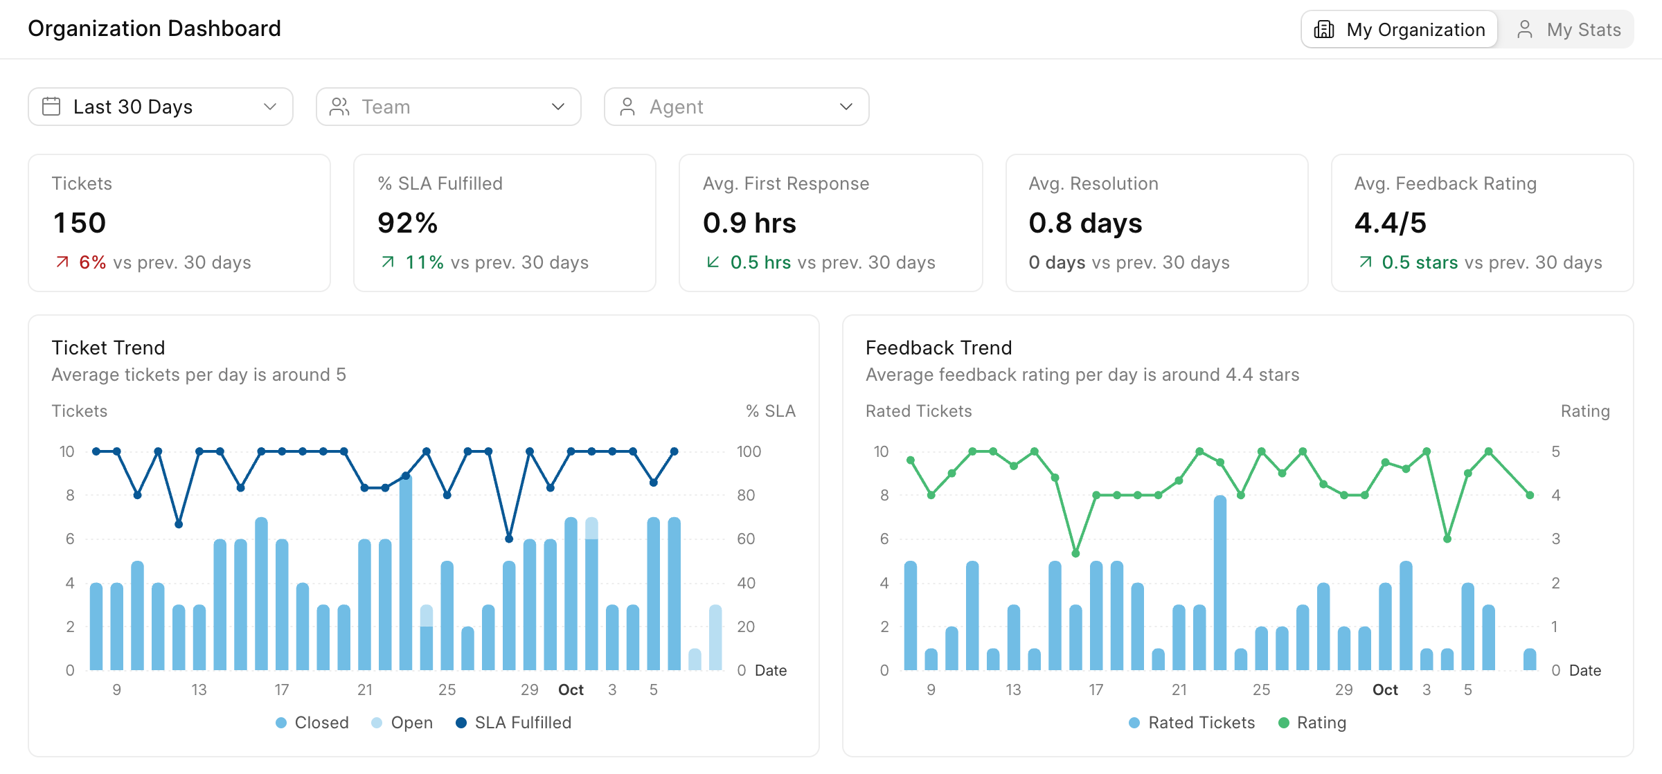1662x774 pixels.
Task: Click the '% SLA' axis label
Action: [x=771, y=411]
